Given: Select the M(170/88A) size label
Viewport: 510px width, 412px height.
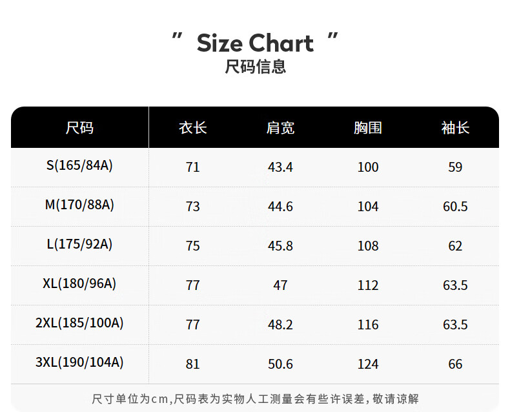Looking at the screenshot, I should (79, 205).
